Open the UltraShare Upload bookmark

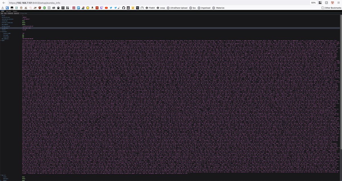[x=178, y=8]
